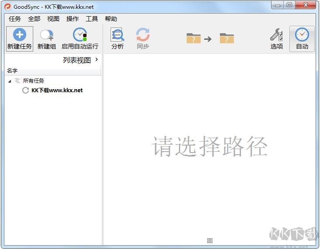Open the 帮助 menu

(111, 19)
